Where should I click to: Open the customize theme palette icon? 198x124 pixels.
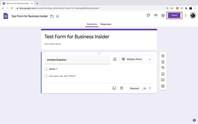148,15
